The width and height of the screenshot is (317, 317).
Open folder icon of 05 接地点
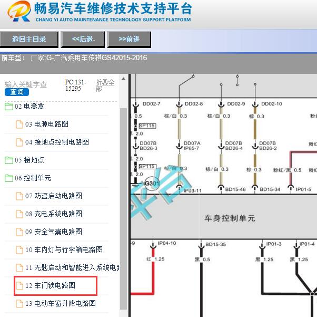[x=9, y=160]
